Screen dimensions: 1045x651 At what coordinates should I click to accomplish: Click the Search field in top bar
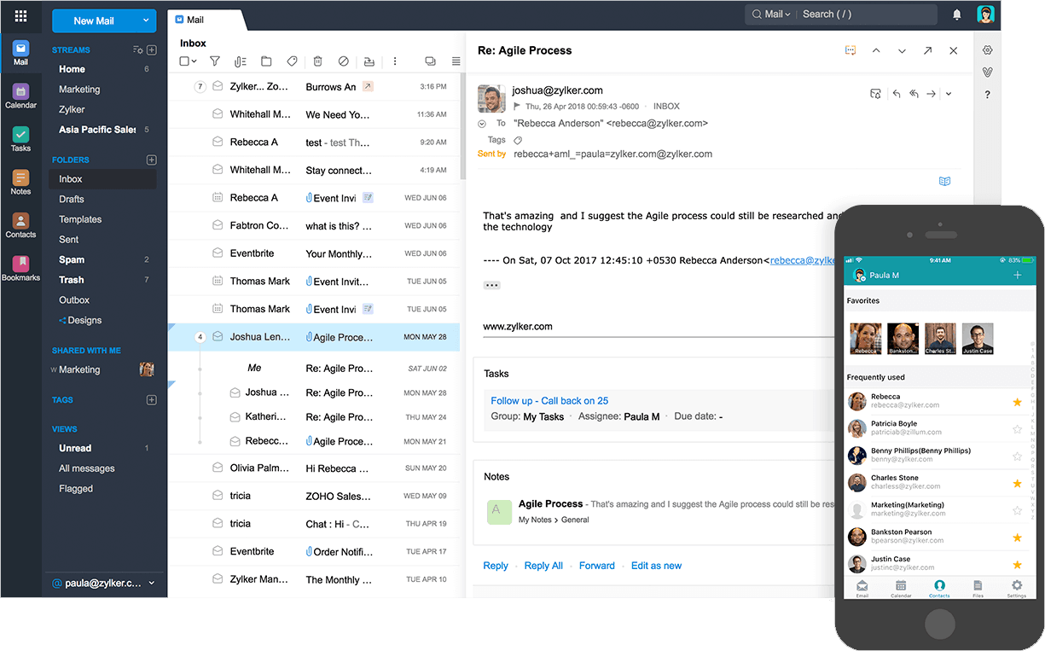866,15
